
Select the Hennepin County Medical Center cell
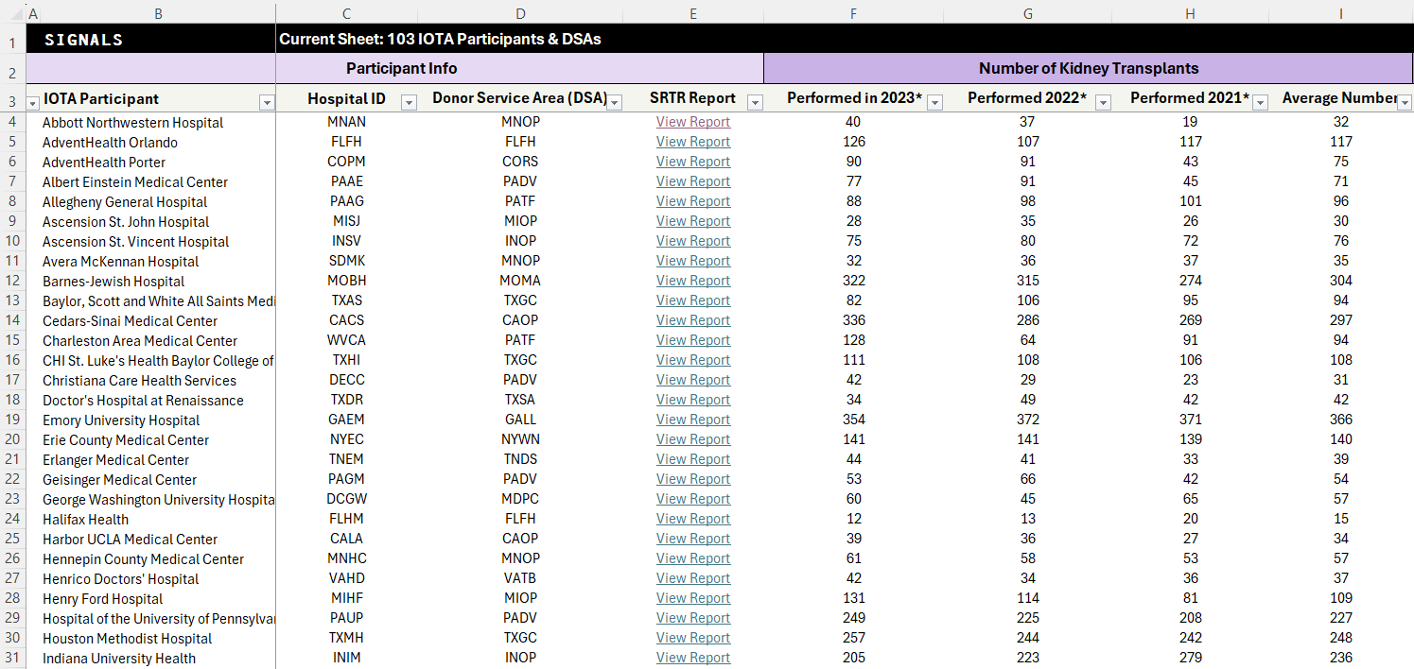pos(158,559)
